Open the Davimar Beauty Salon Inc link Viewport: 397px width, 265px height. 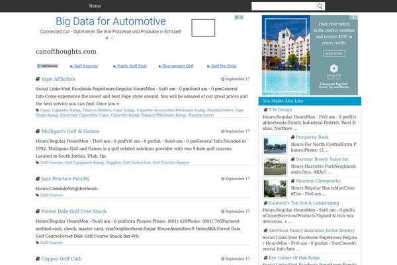click(322, 159)
